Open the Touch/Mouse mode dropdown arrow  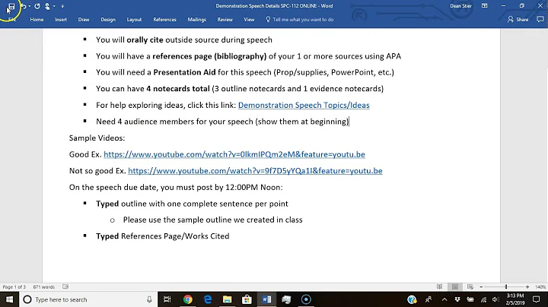click(54, 6)
